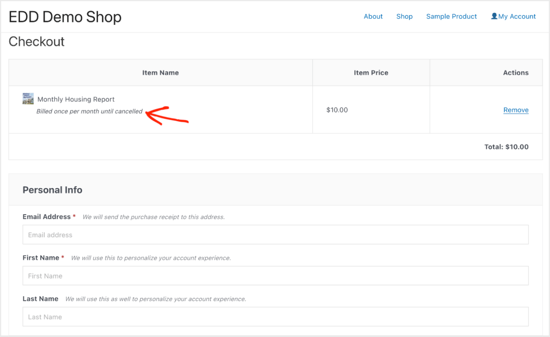Remove Monthly Housing Report from cart
This screenshot has width=550, height=337.
click(516, 110)
